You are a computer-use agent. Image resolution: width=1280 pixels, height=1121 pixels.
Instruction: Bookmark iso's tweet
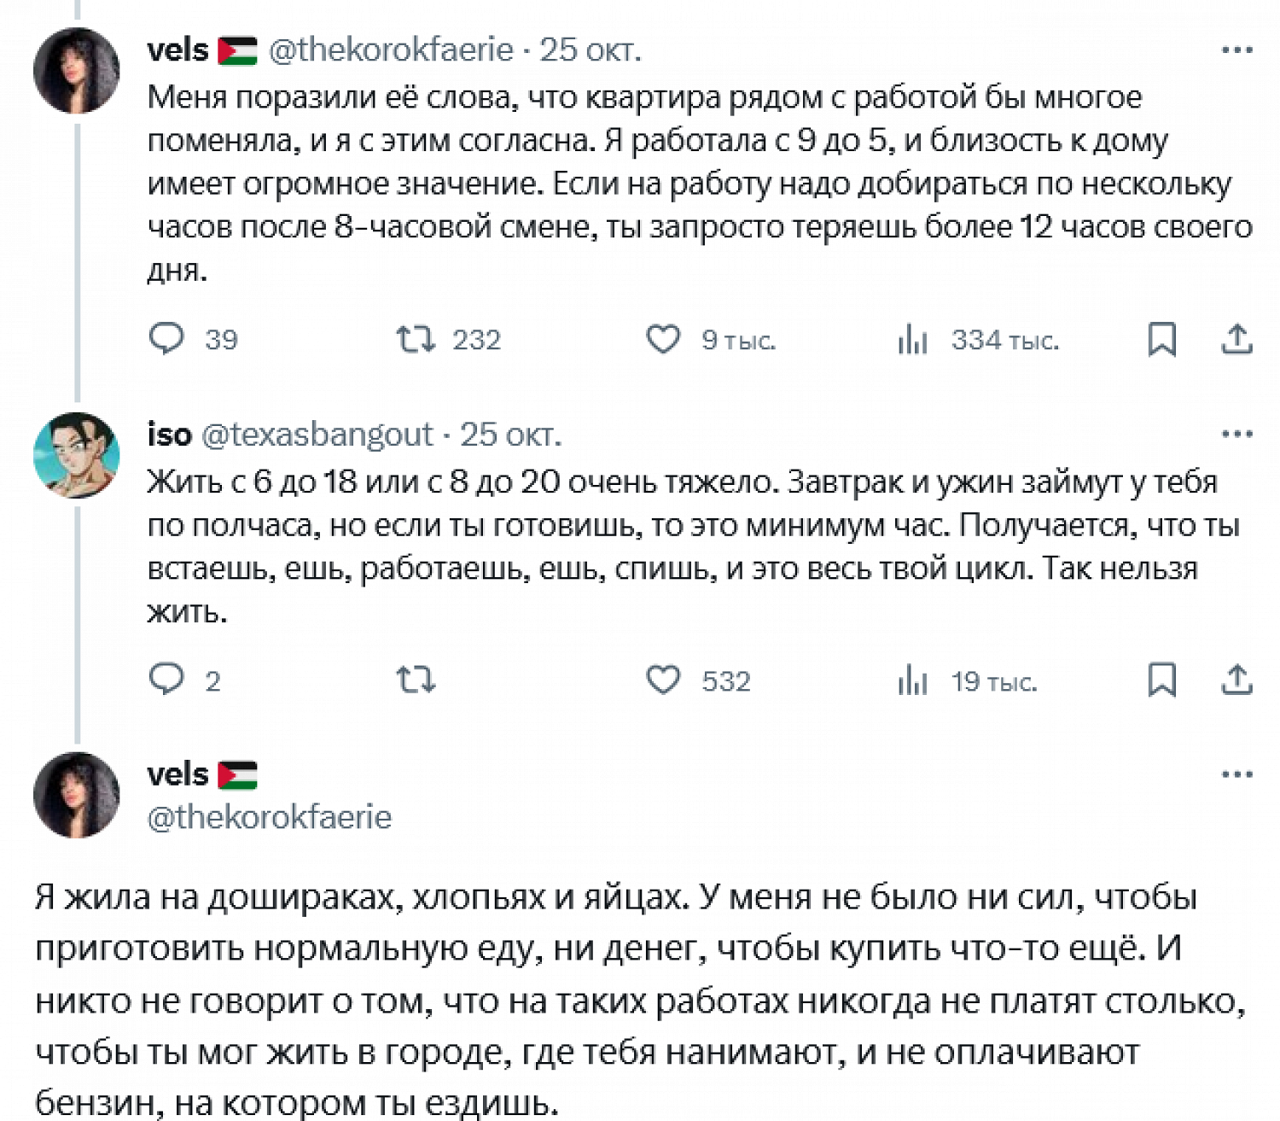(1161, 680)
